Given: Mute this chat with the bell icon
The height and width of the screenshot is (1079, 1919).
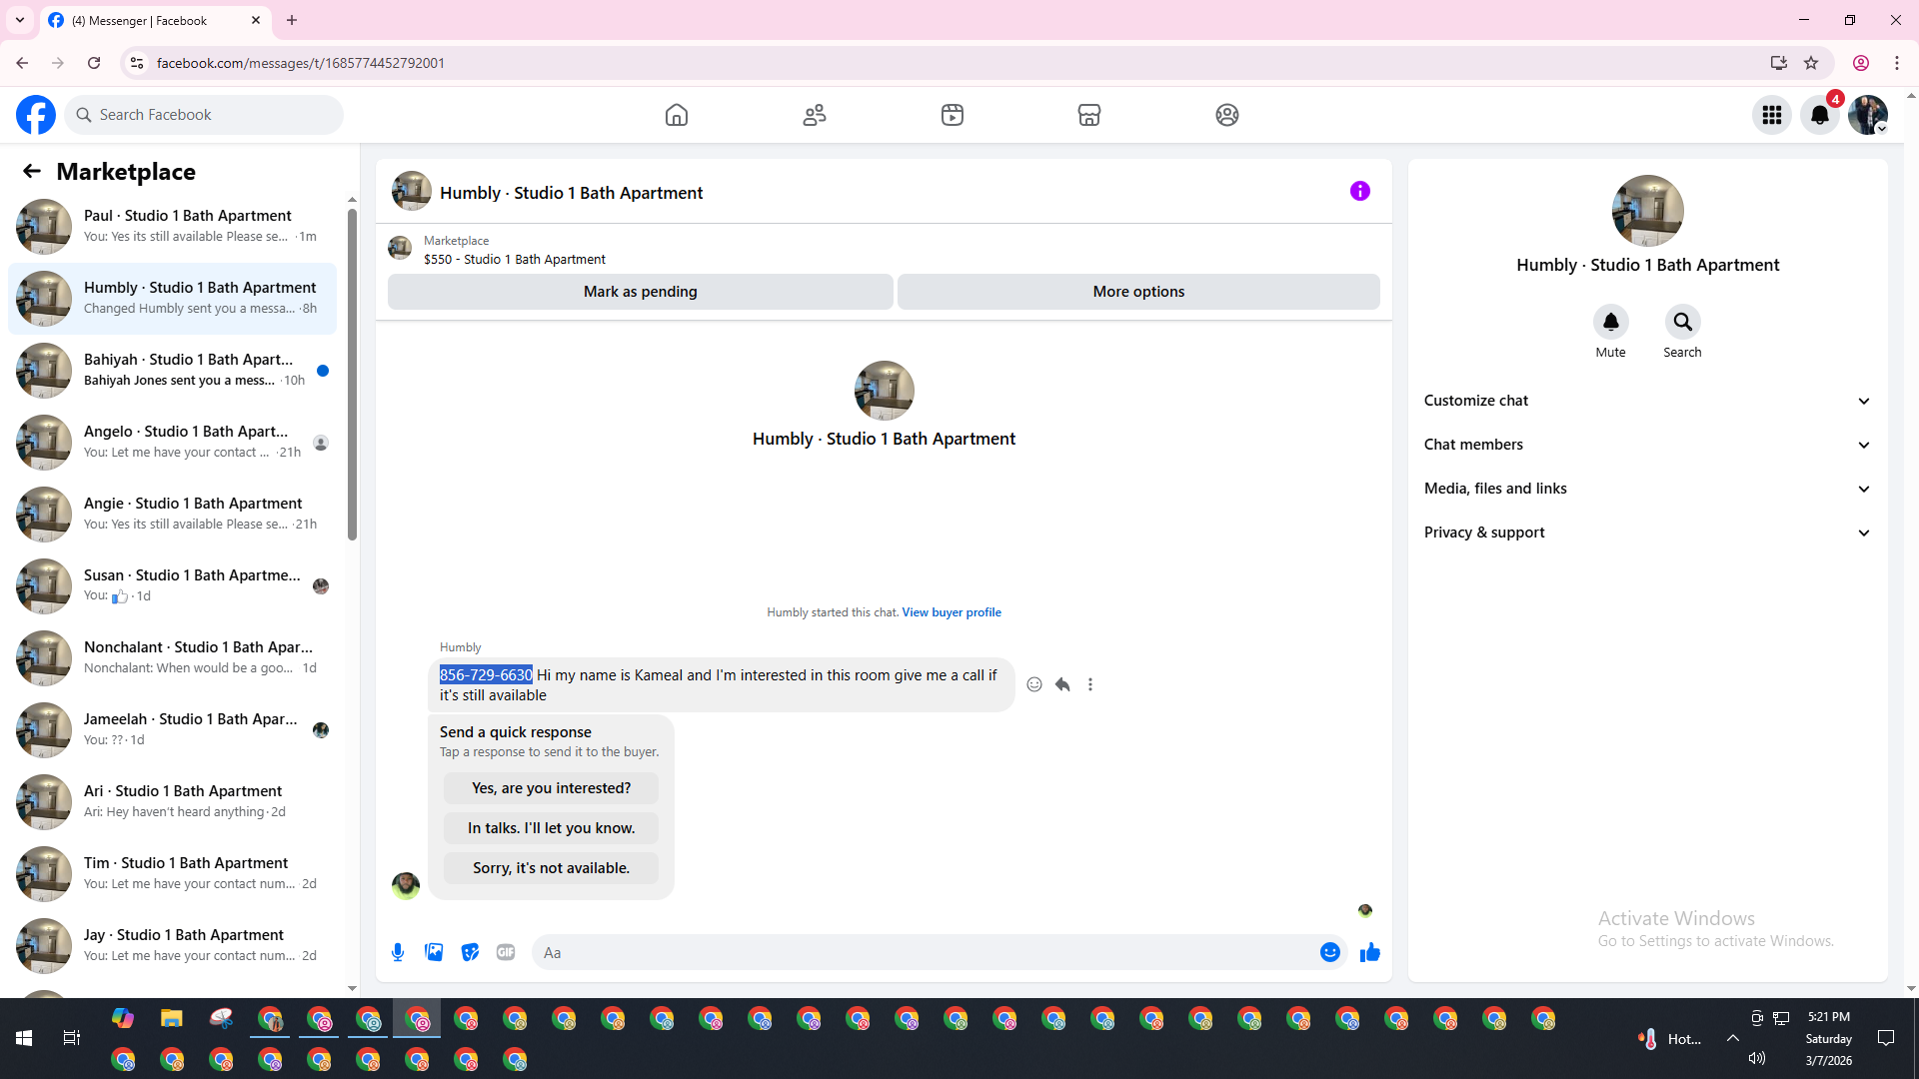Looking at the screenshot, I should (x=1611, y=322).
